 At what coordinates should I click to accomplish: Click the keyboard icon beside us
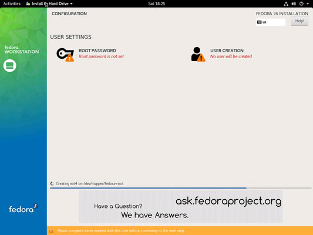260,22
